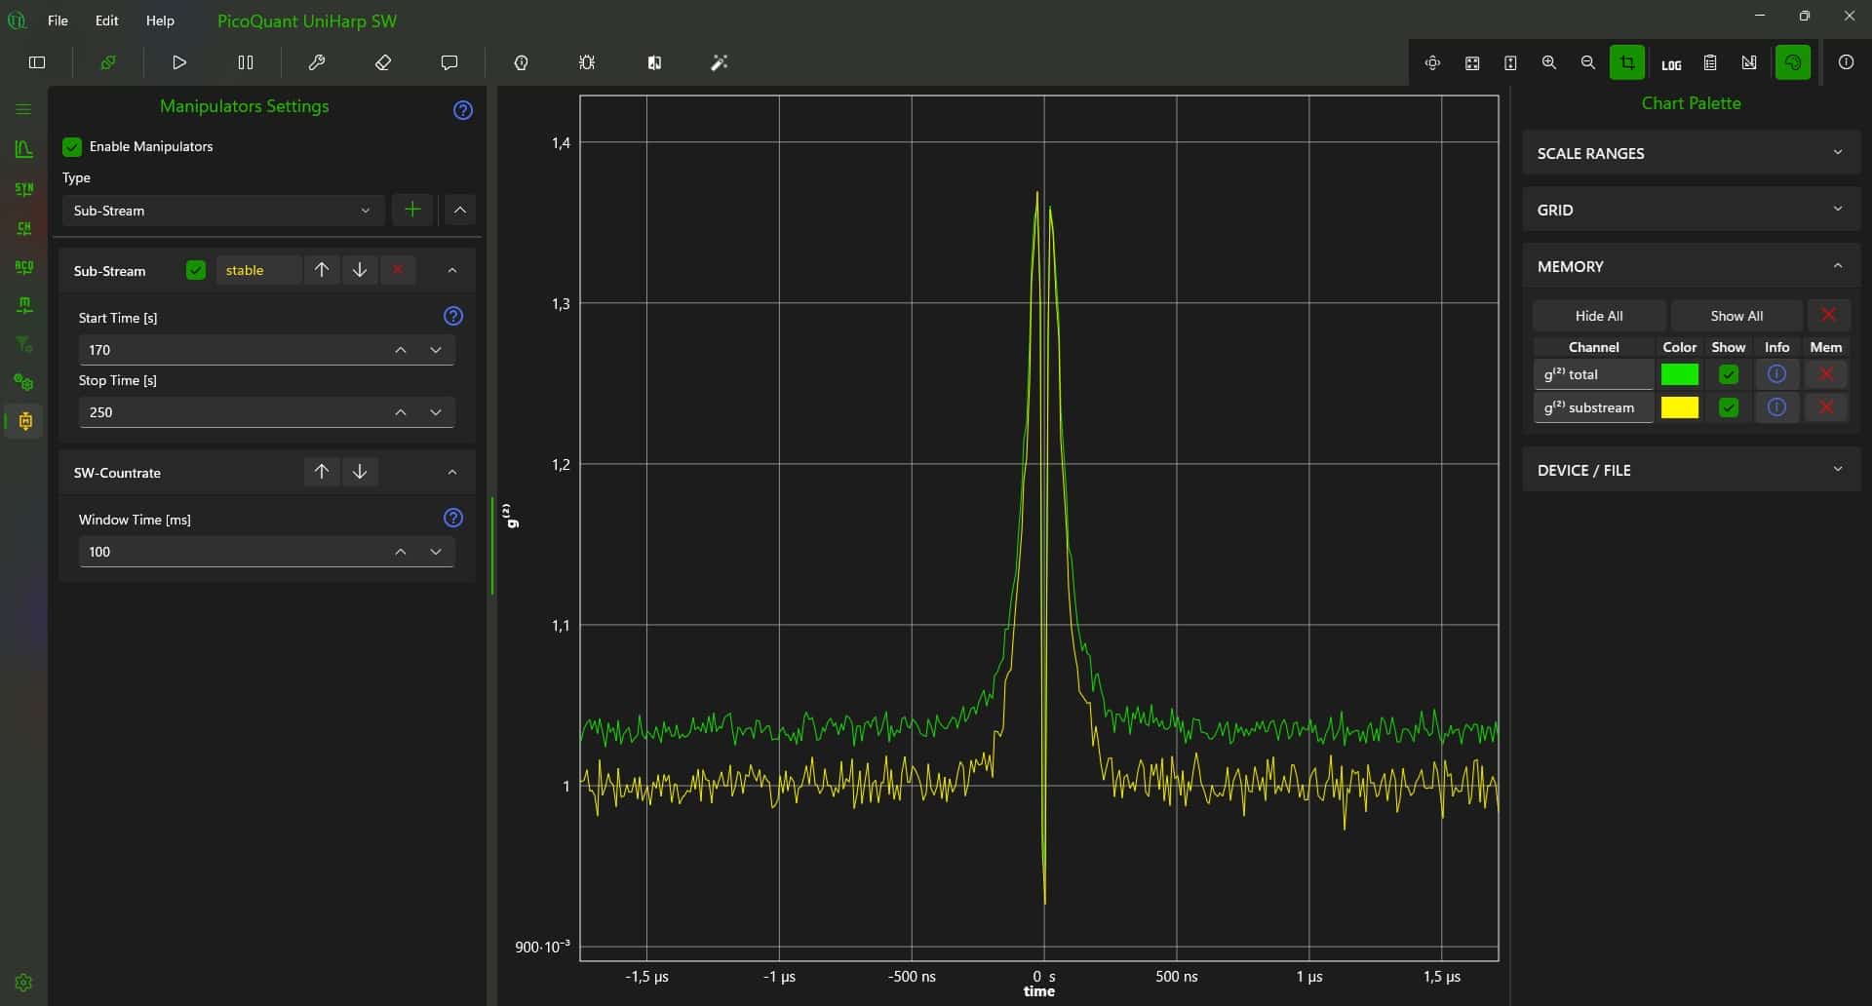Click the Hide All button
Image resolution: width=1872 pixels, height=1006 pixels.
1597,315
